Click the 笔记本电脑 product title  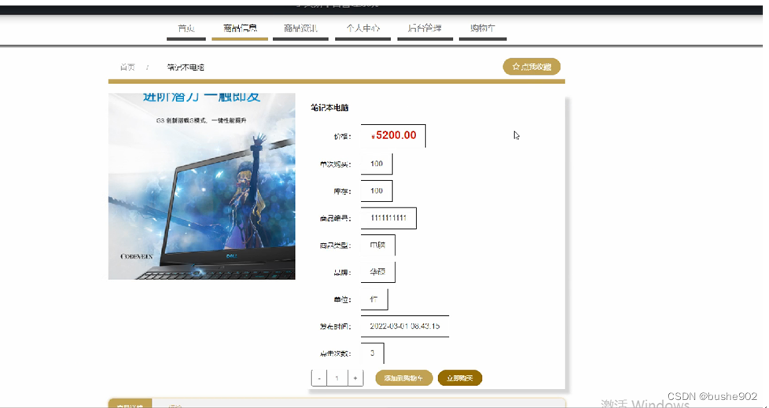(x=329, y=108)
